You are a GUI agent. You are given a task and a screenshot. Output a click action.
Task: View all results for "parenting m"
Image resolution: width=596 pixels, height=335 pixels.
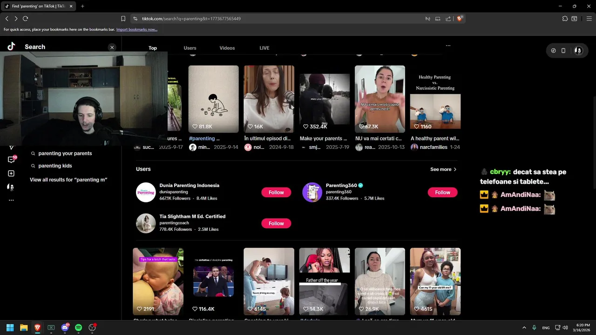[68, 180]
